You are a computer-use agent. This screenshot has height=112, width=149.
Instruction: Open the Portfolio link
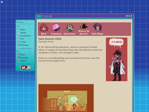coord(26,36)
